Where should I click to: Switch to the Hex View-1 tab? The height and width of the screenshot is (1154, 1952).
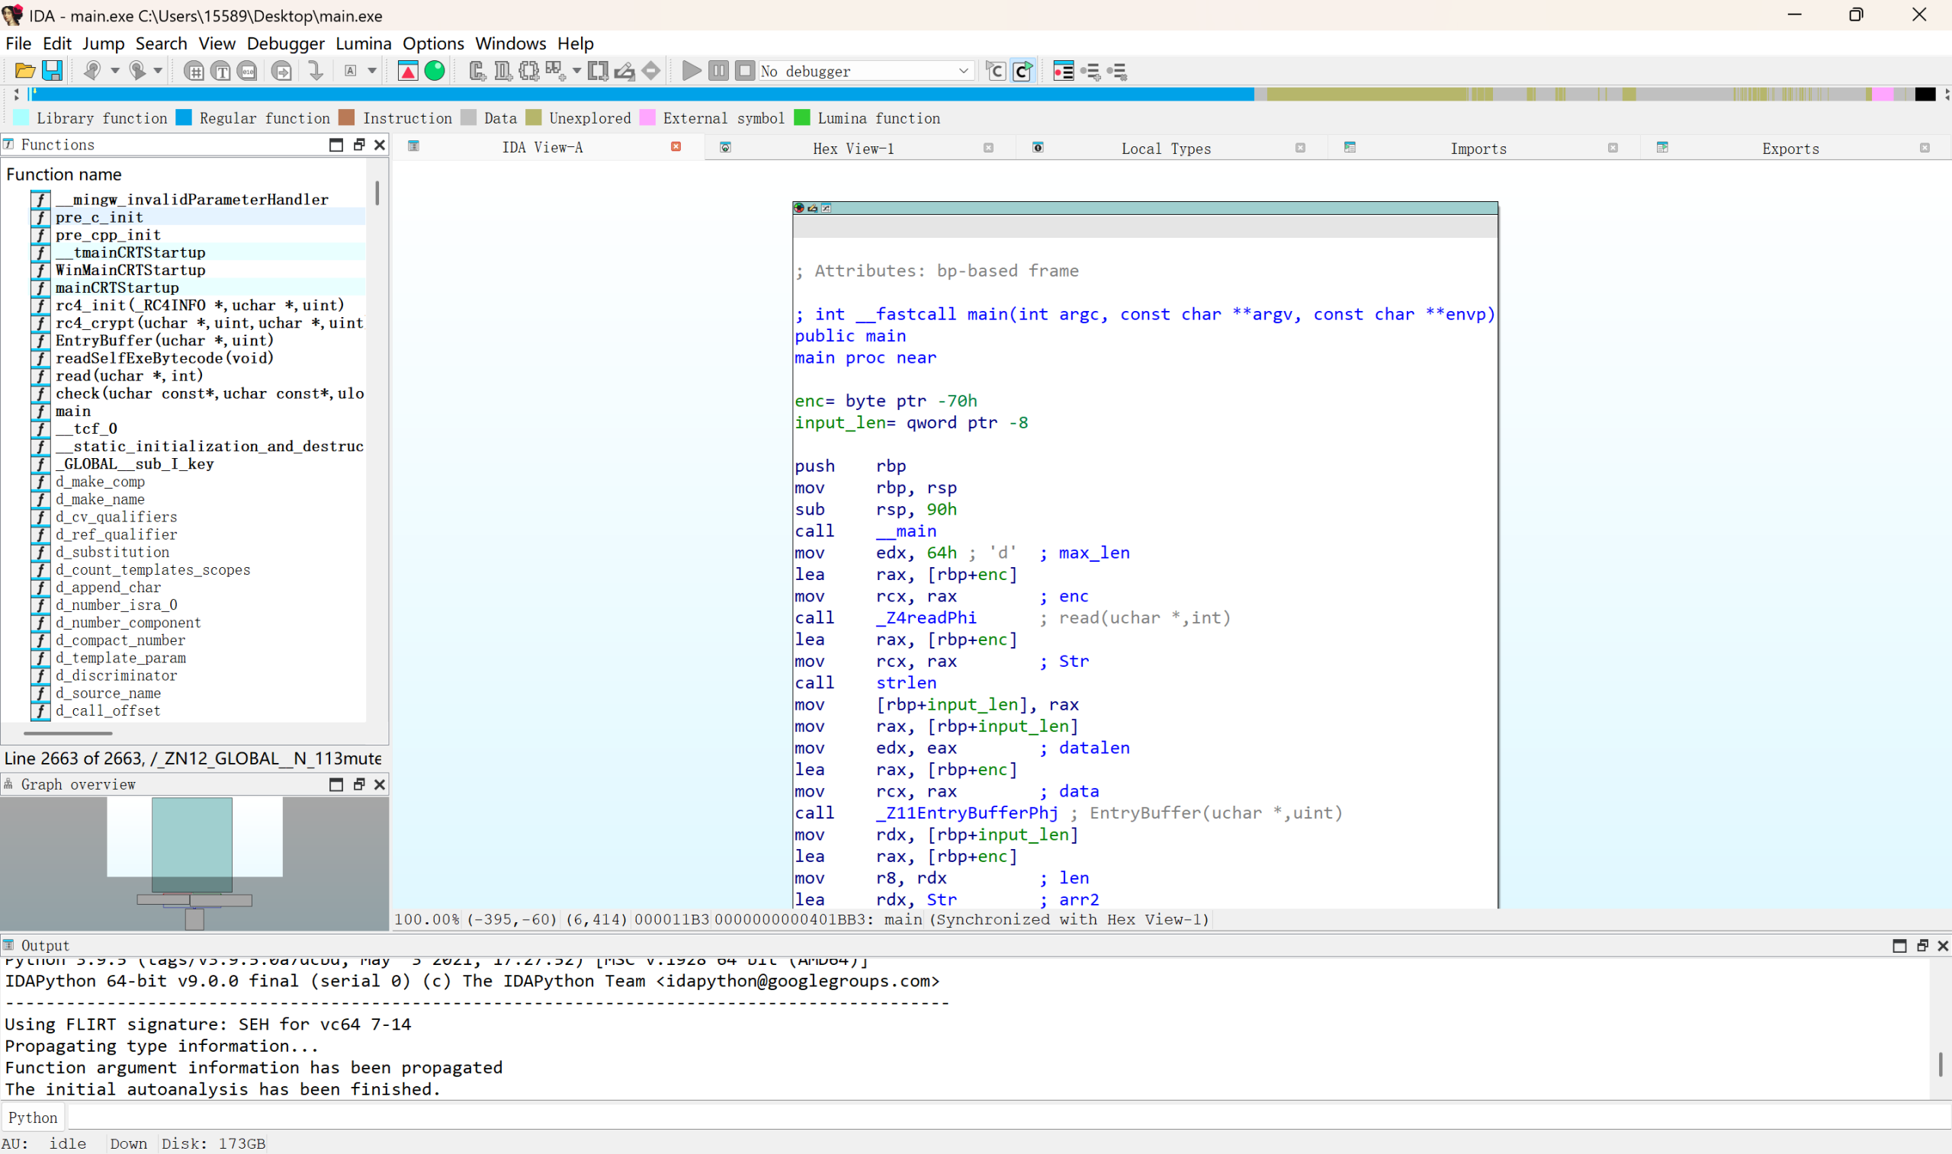click(x=853, y=148)
